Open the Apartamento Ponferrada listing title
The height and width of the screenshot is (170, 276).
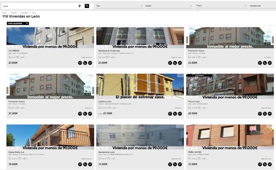[109, 51]
